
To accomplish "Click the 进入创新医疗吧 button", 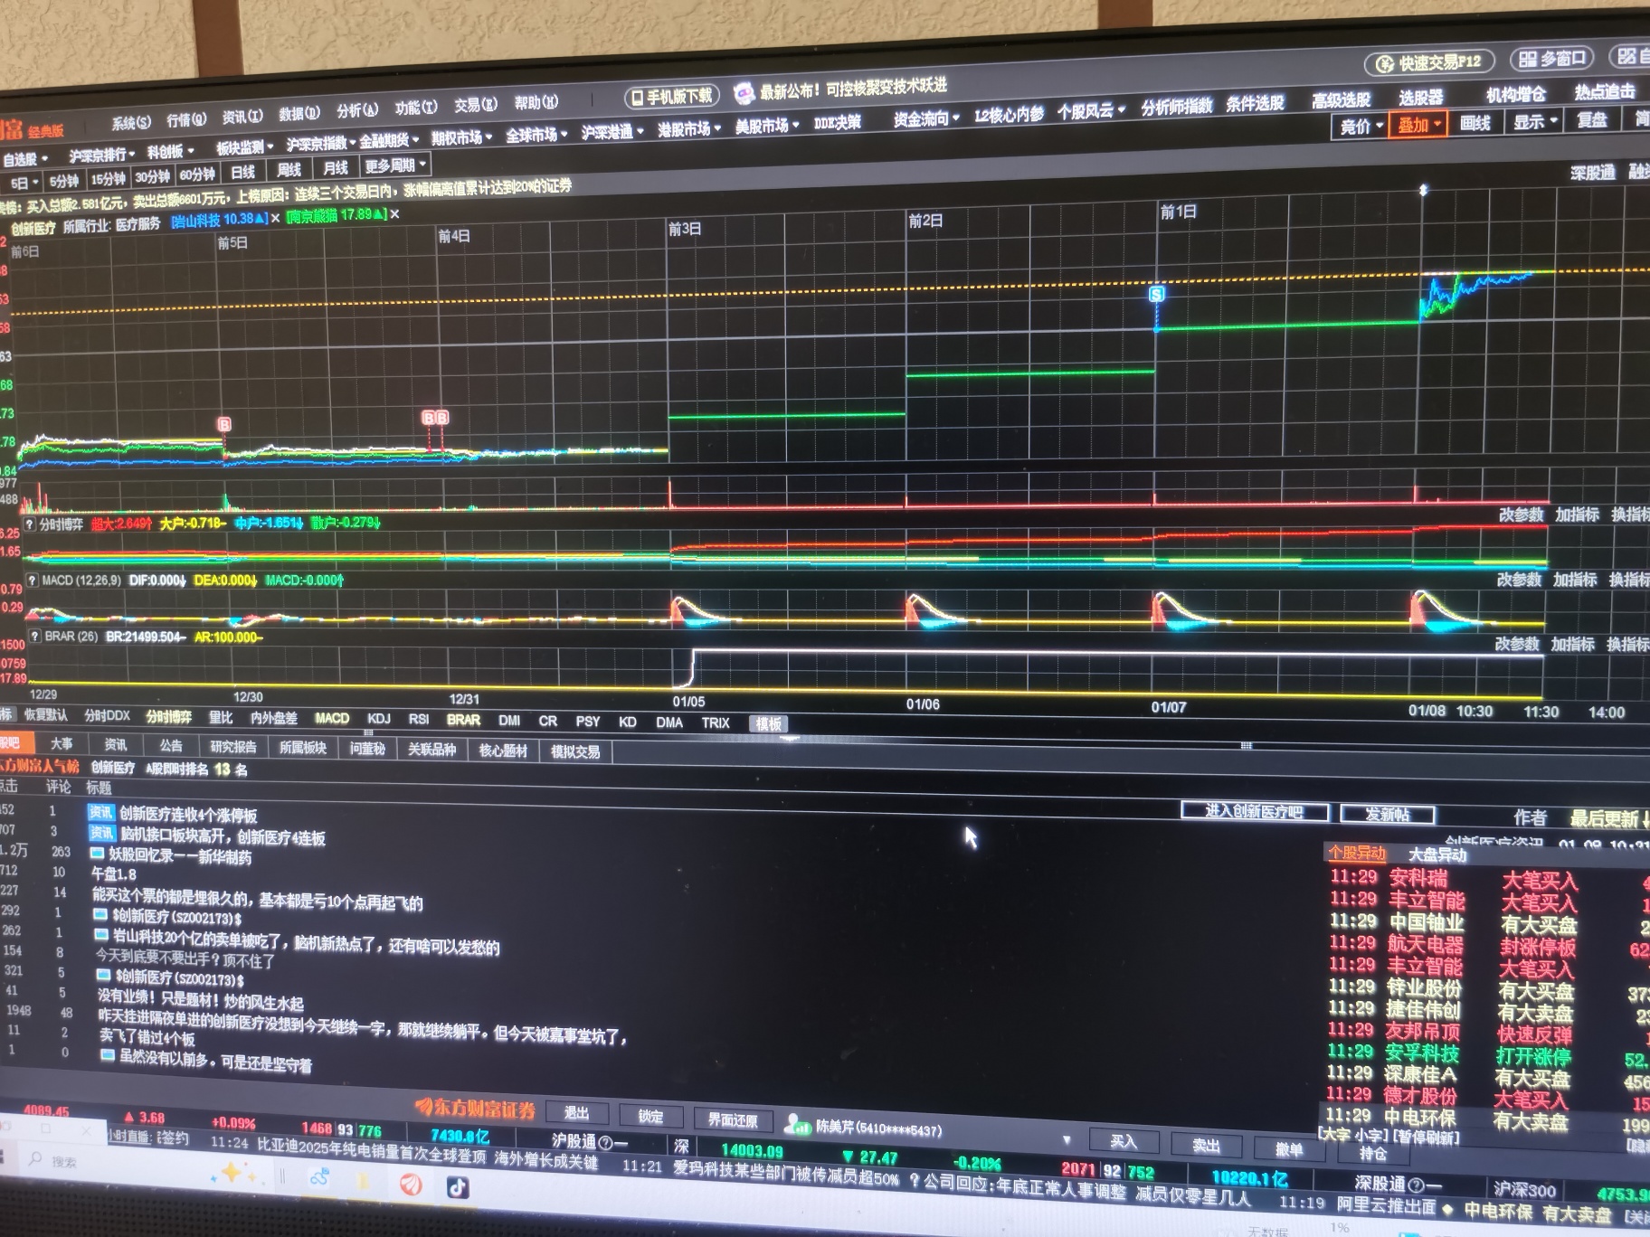I will pos(1254,811).
